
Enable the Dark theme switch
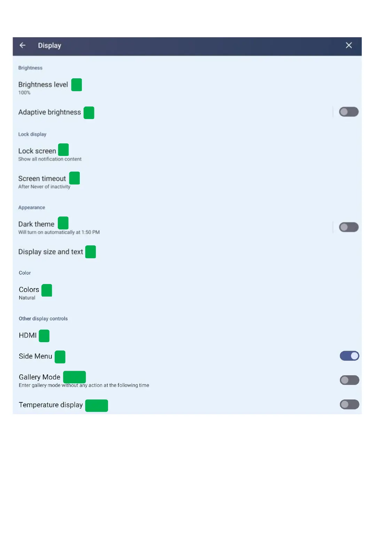348,227
